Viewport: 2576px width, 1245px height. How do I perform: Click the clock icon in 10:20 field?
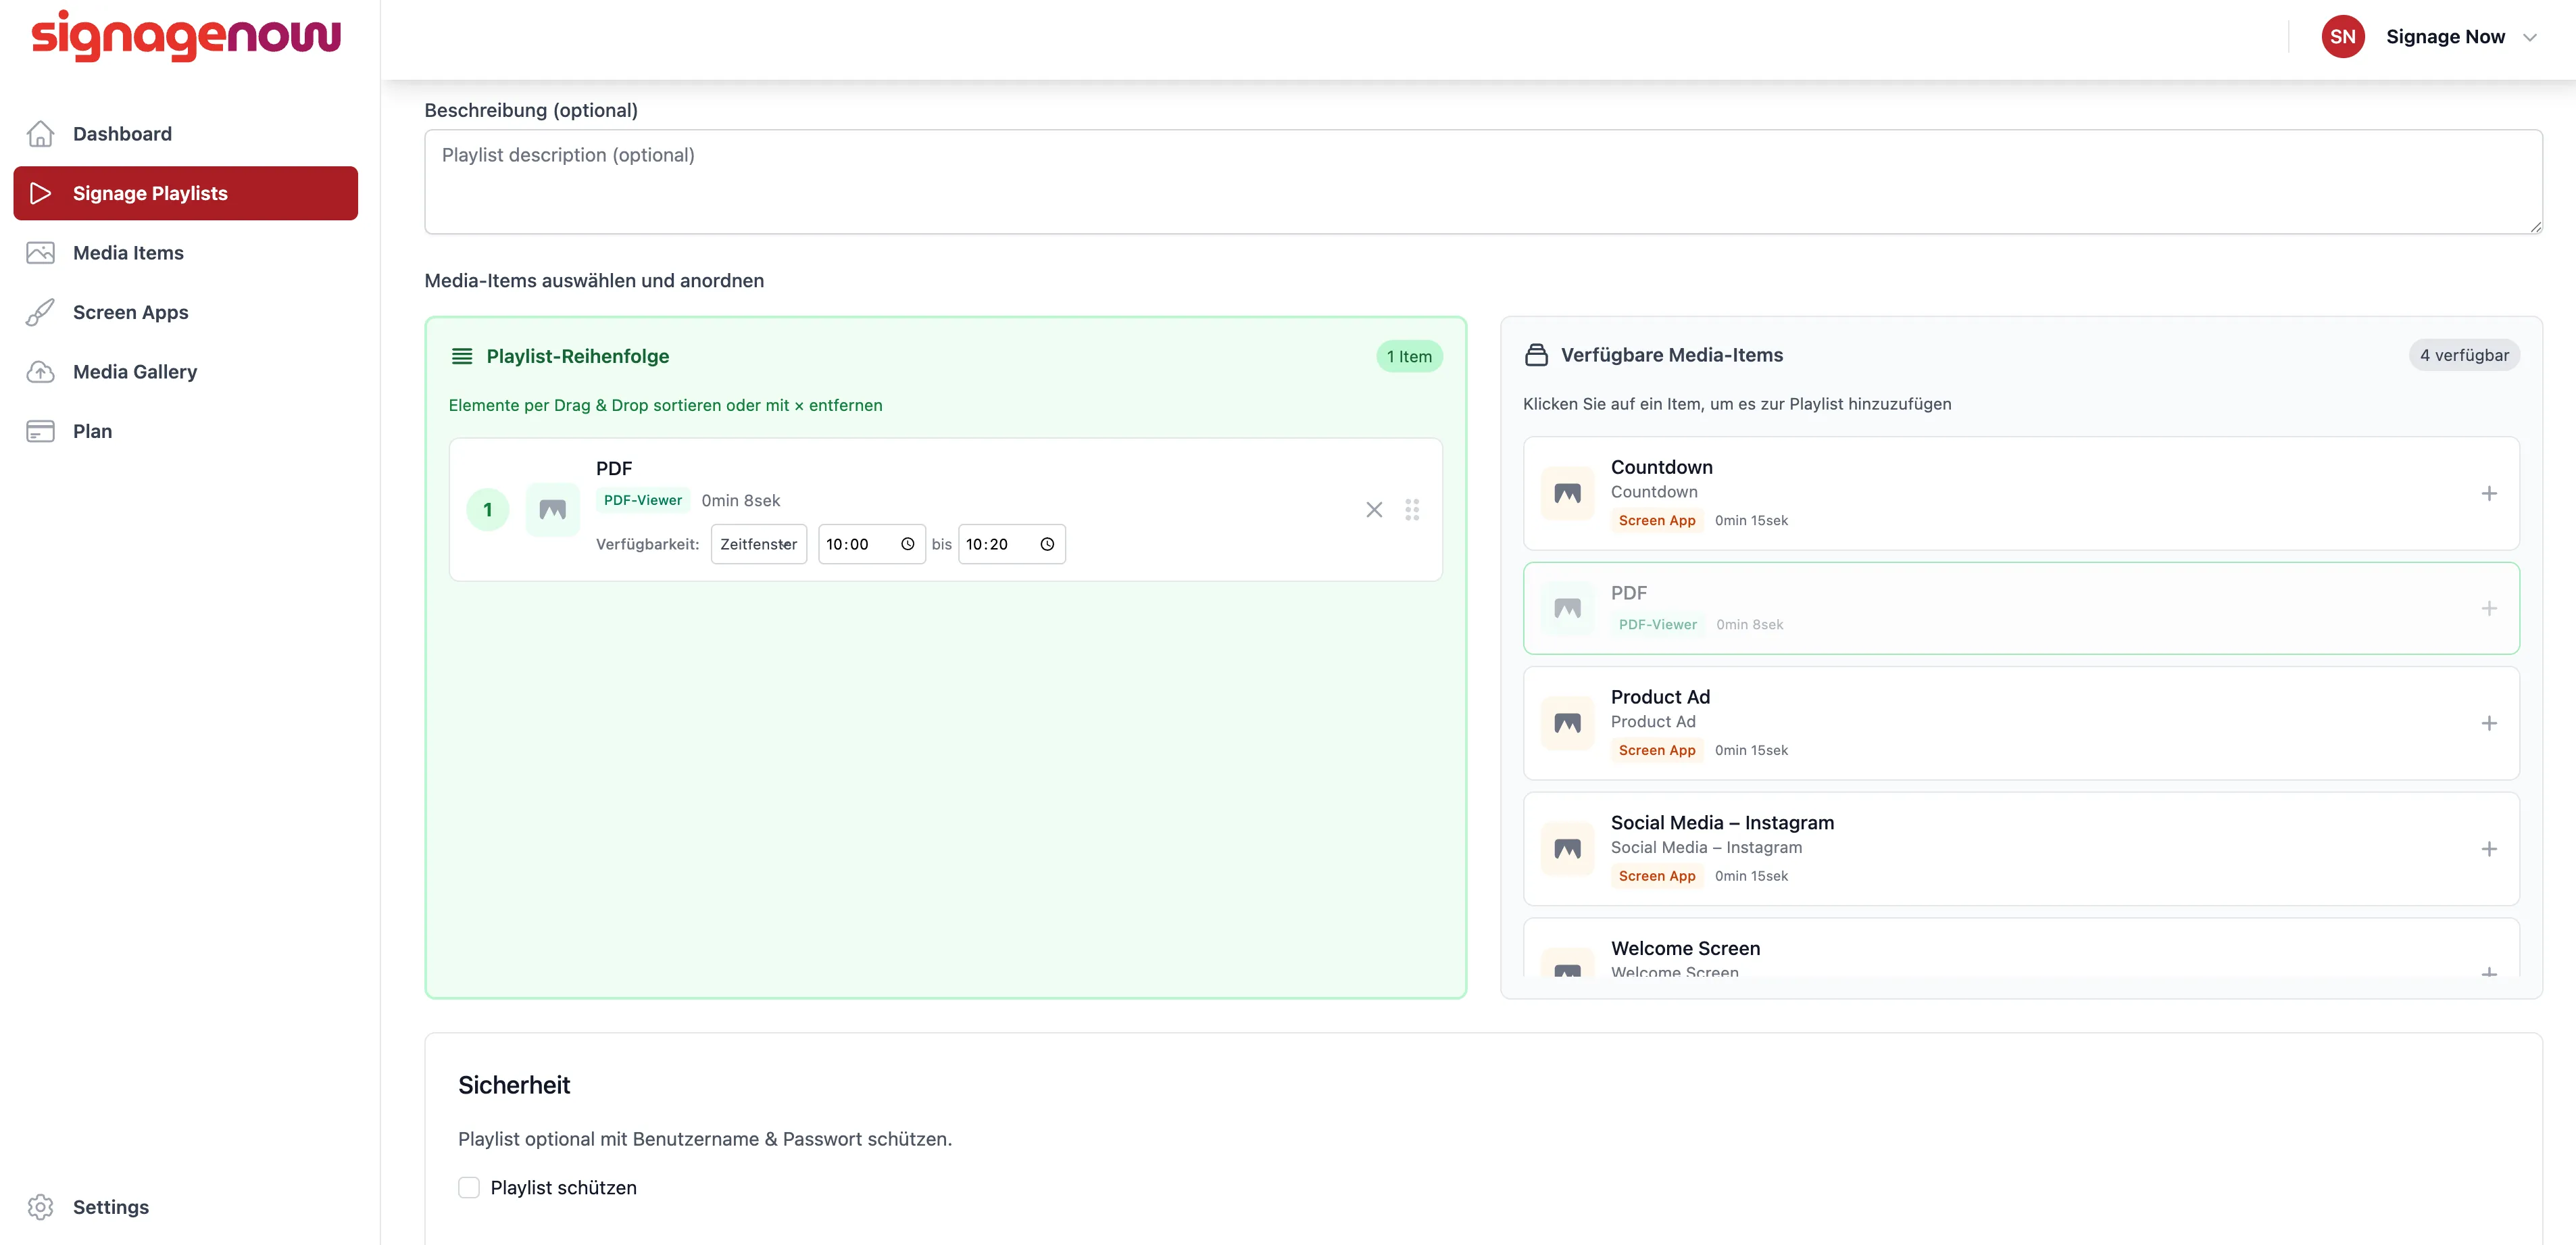1047,544
